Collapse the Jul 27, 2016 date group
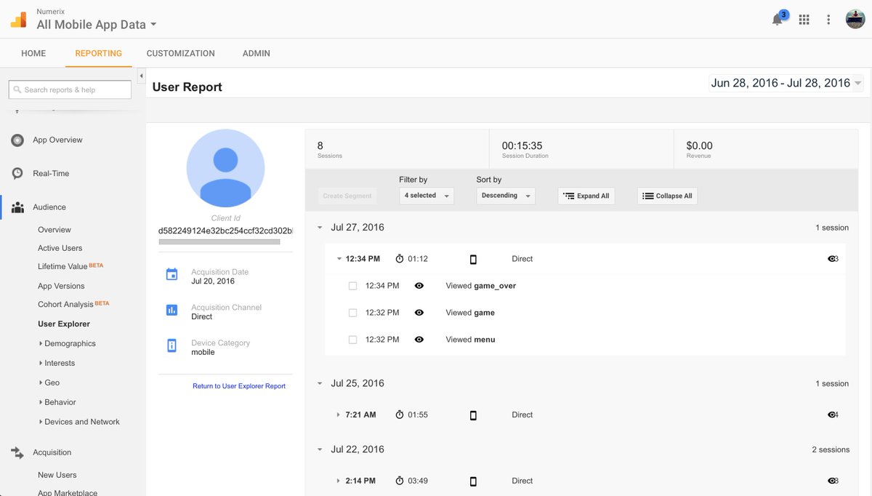Viewport: 872px width, 496px height. (x=320, y=228)
